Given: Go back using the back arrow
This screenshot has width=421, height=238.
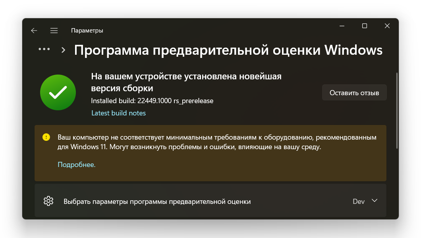Looking at the screenshot, I should click(34, 31).
